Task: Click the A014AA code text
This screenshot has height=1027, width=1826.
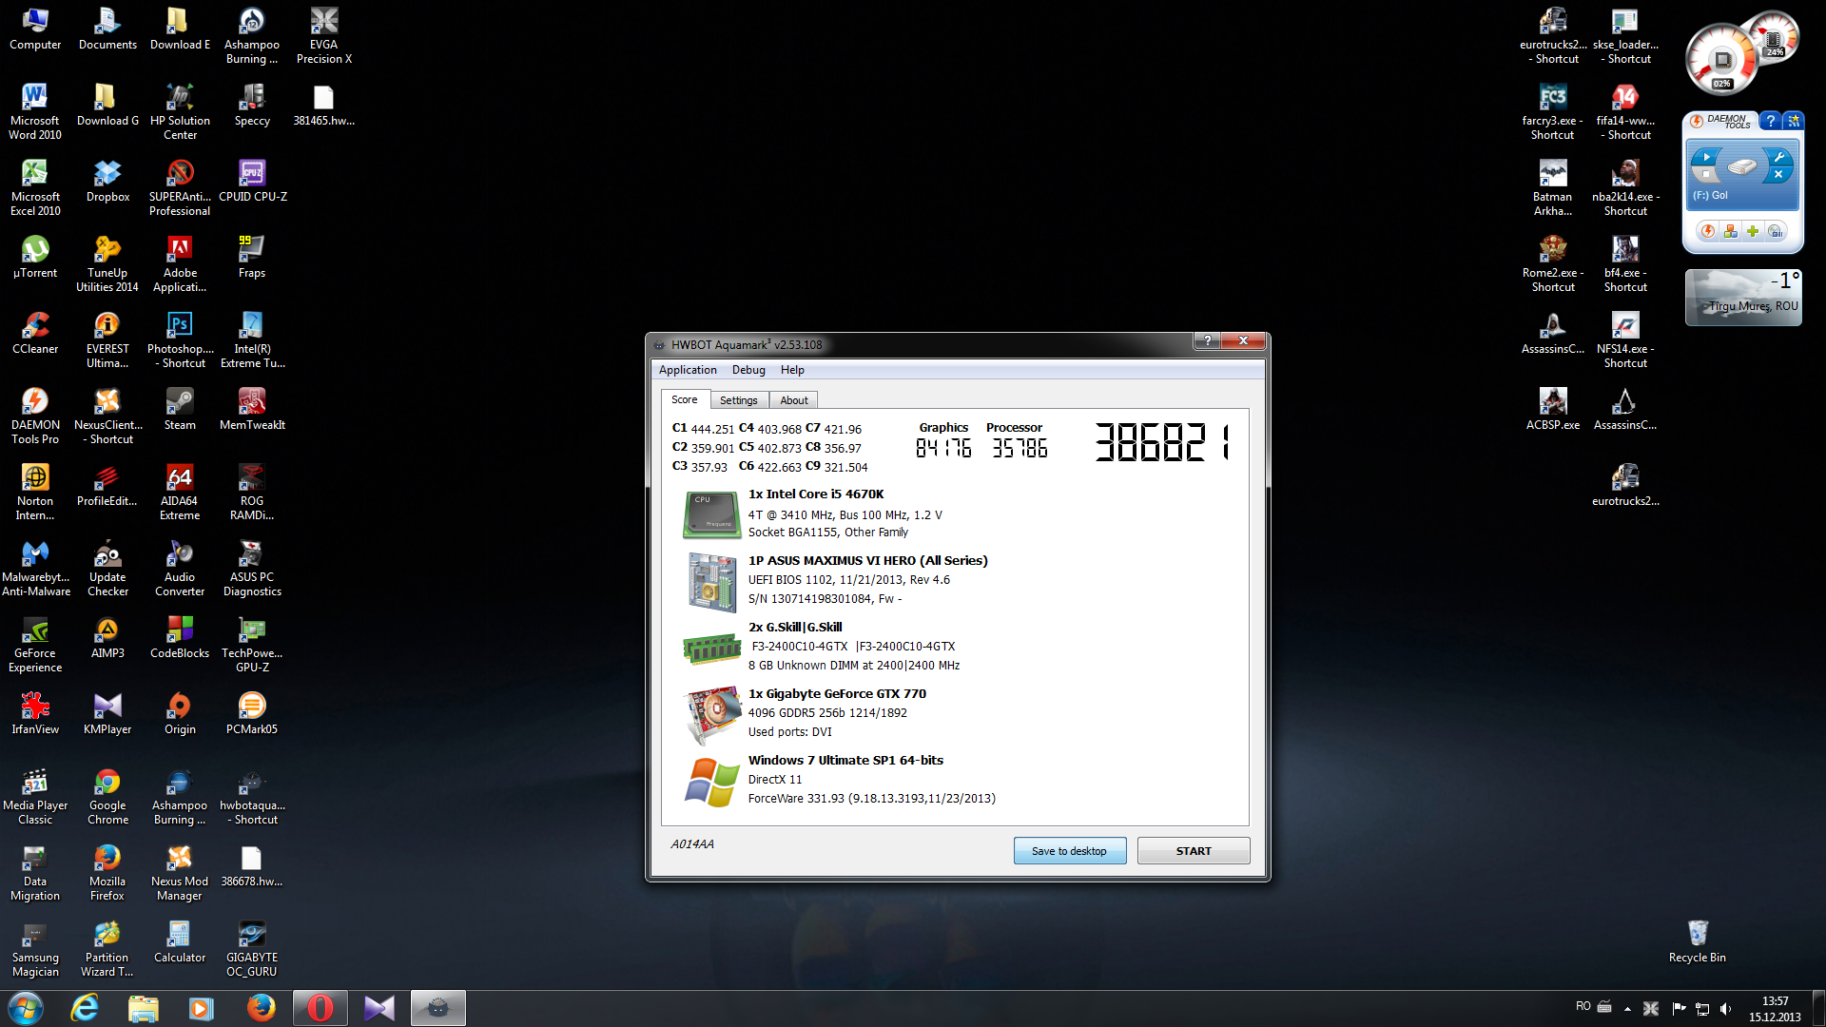Action: [x=692, y=844]
